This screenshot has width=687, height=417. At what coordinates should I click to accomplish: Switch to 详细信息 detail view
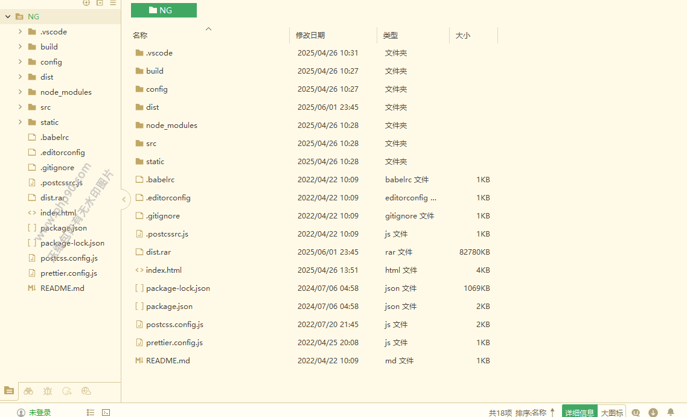tap(580, 413)
